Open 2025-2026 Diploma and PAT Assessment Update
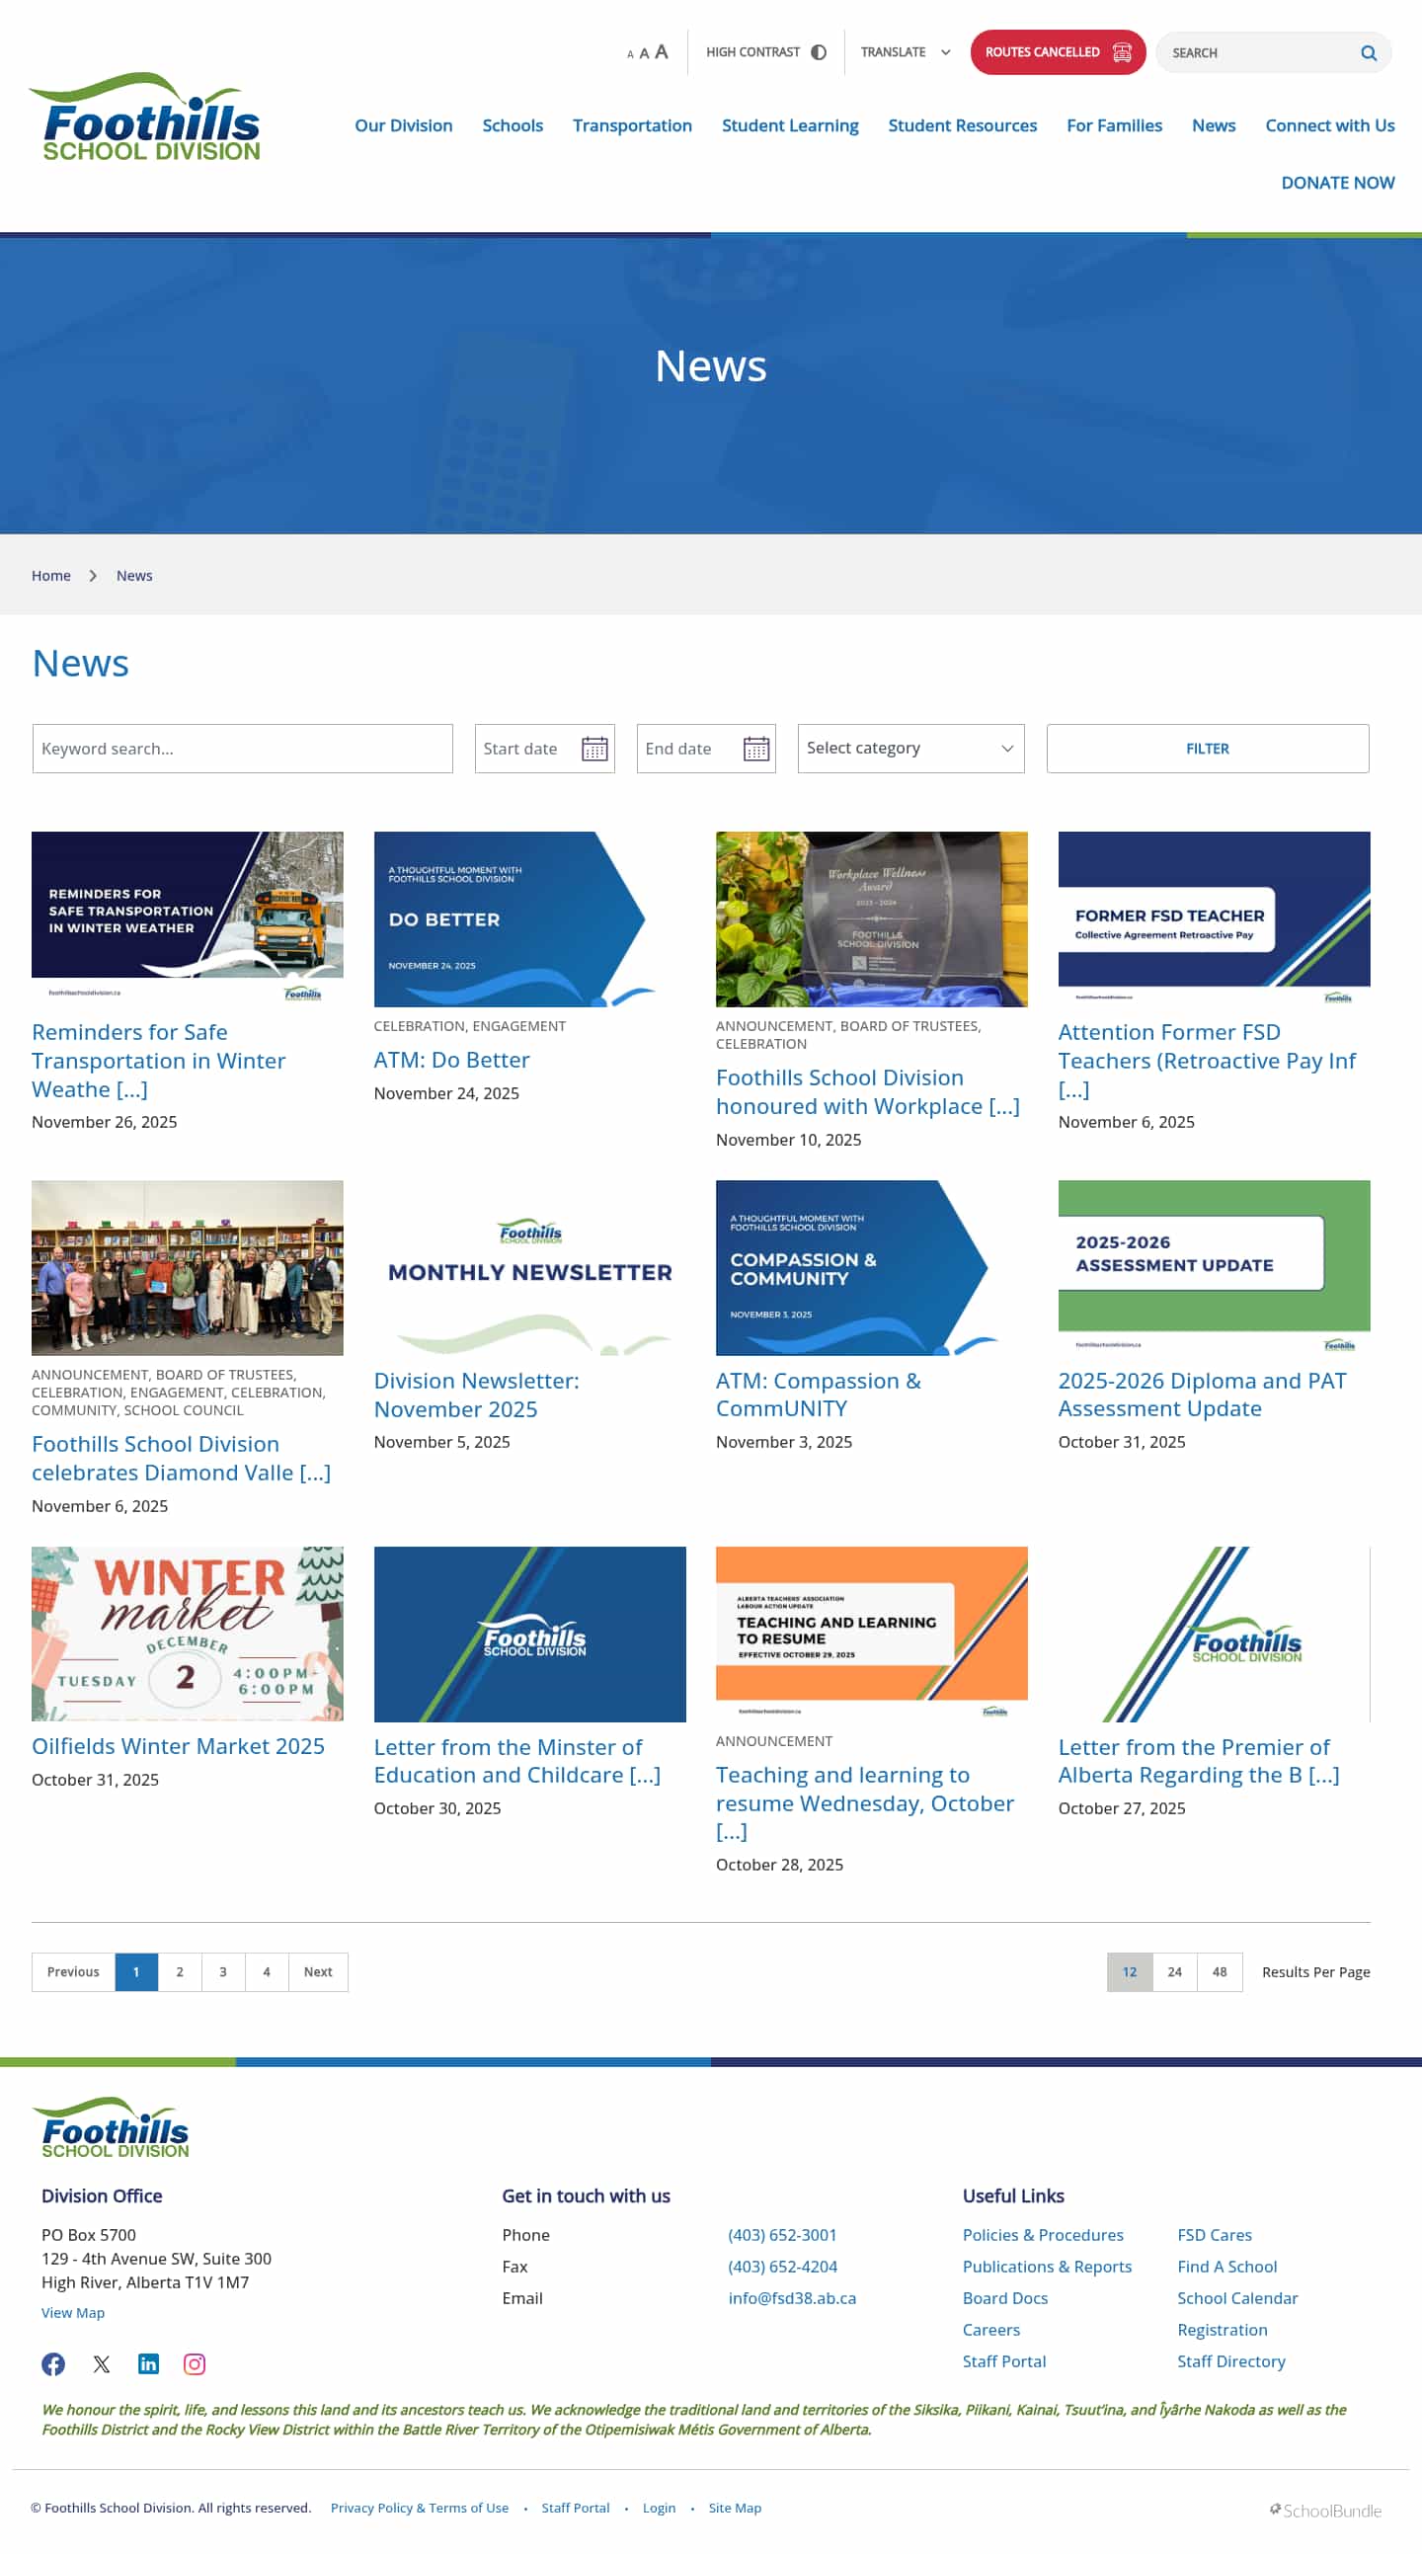This screenshot has width=1422, height=2554. click(1202, 1395)
